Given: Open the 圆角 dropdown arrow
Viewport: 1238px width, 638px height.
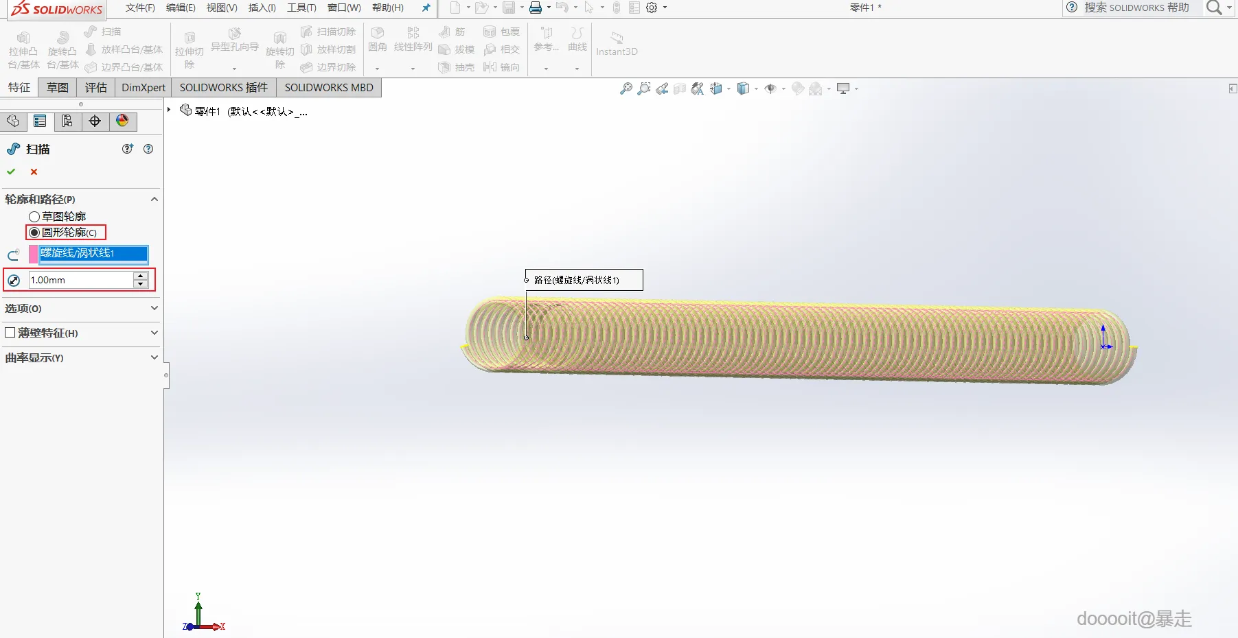Looking at the screenshot, I should 377,69.
